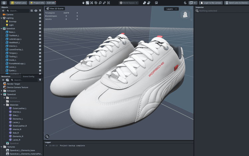Open the World Space dropdown
249x156 pixels.
coord(129,3)
